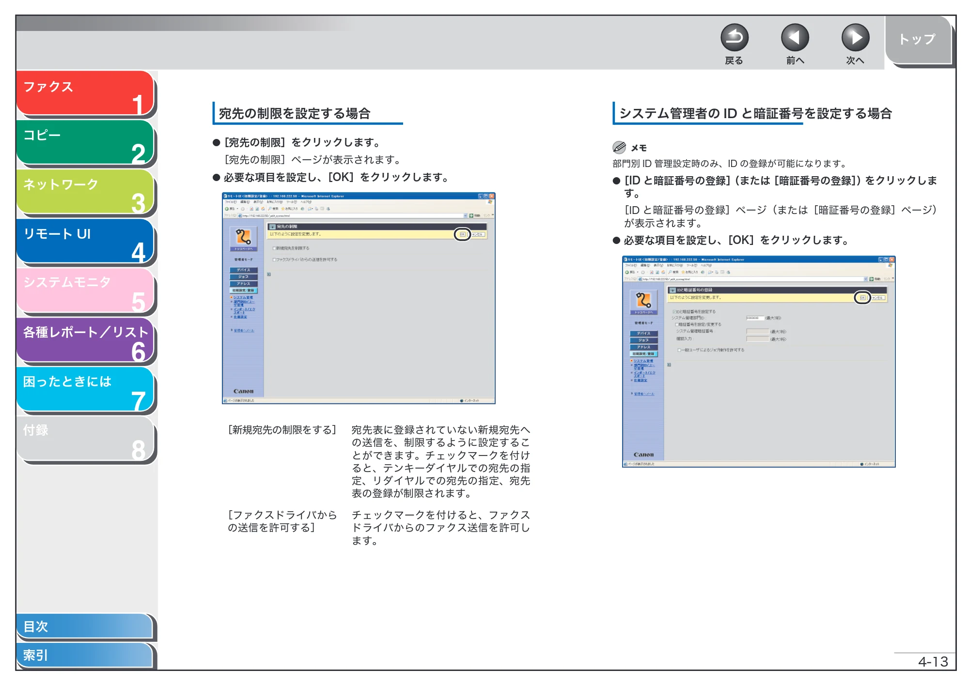The width and height of the screenshot is (969, 685).
Task: Click the メモ pencil note icon
Action: click(x=619, y=147)
